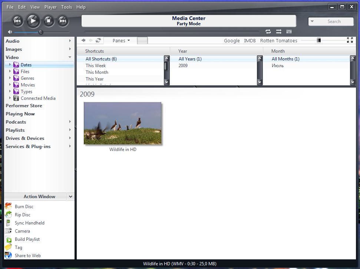Viewport: 360px width, 269px height.
Task: Click the Google link
Action: 232,41
